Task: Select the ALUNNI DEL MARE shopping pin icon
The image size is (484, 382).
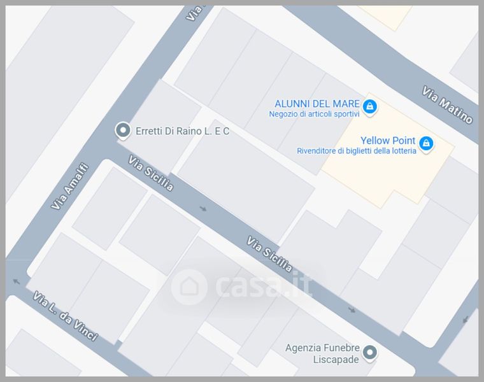Action: pyautogui.click(x=369, y=107)
